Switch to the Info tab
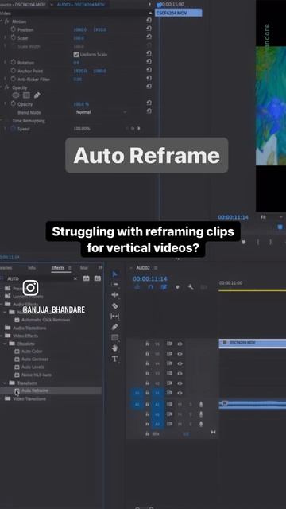Viewport: 286px width, 509px height. 32,268
